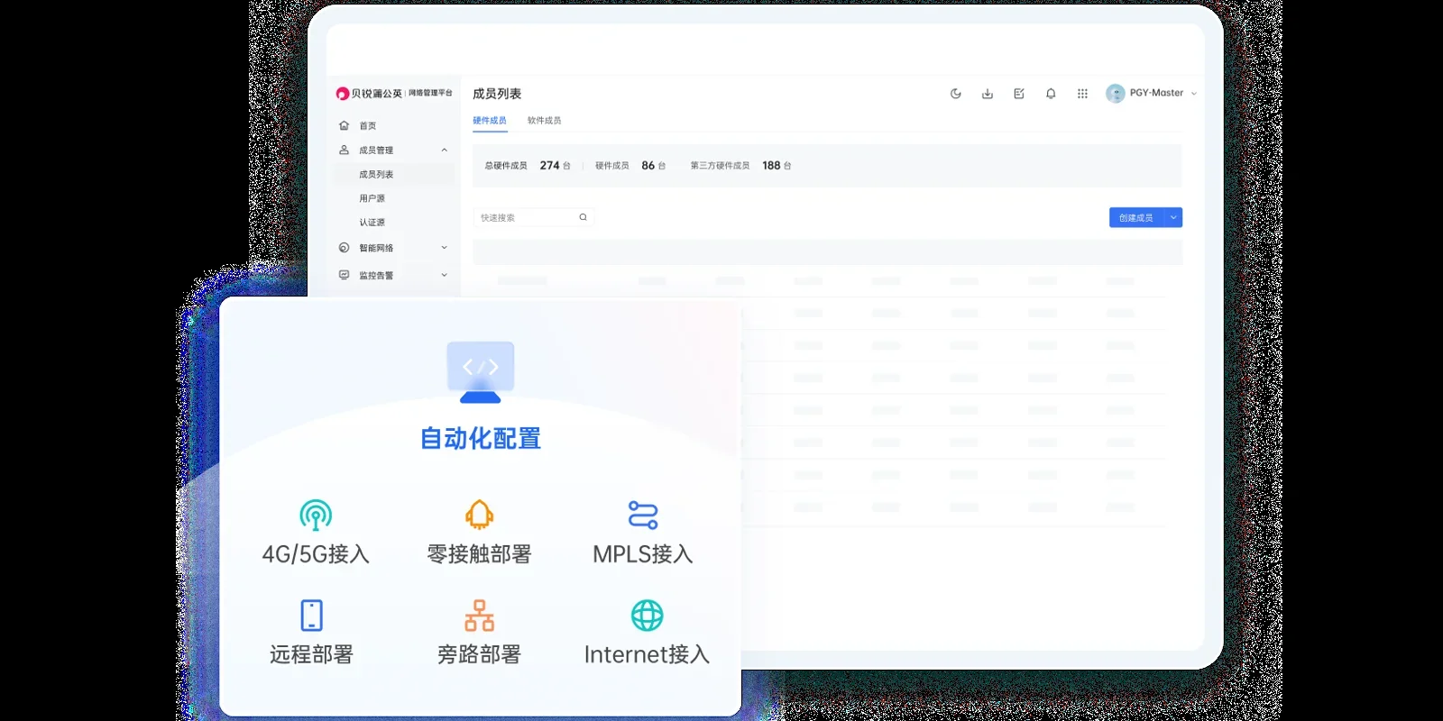Click the 零接触部署 rocket icon
Viewport: 1443px width, 721px height.
click(x=479, y=515)
